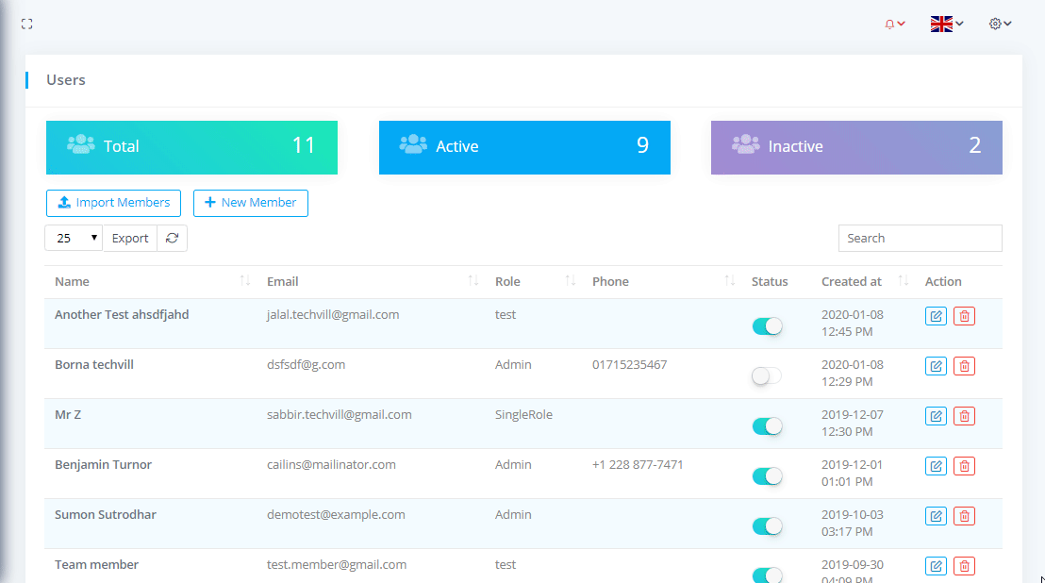Click the New Member button

coord(250,203)
